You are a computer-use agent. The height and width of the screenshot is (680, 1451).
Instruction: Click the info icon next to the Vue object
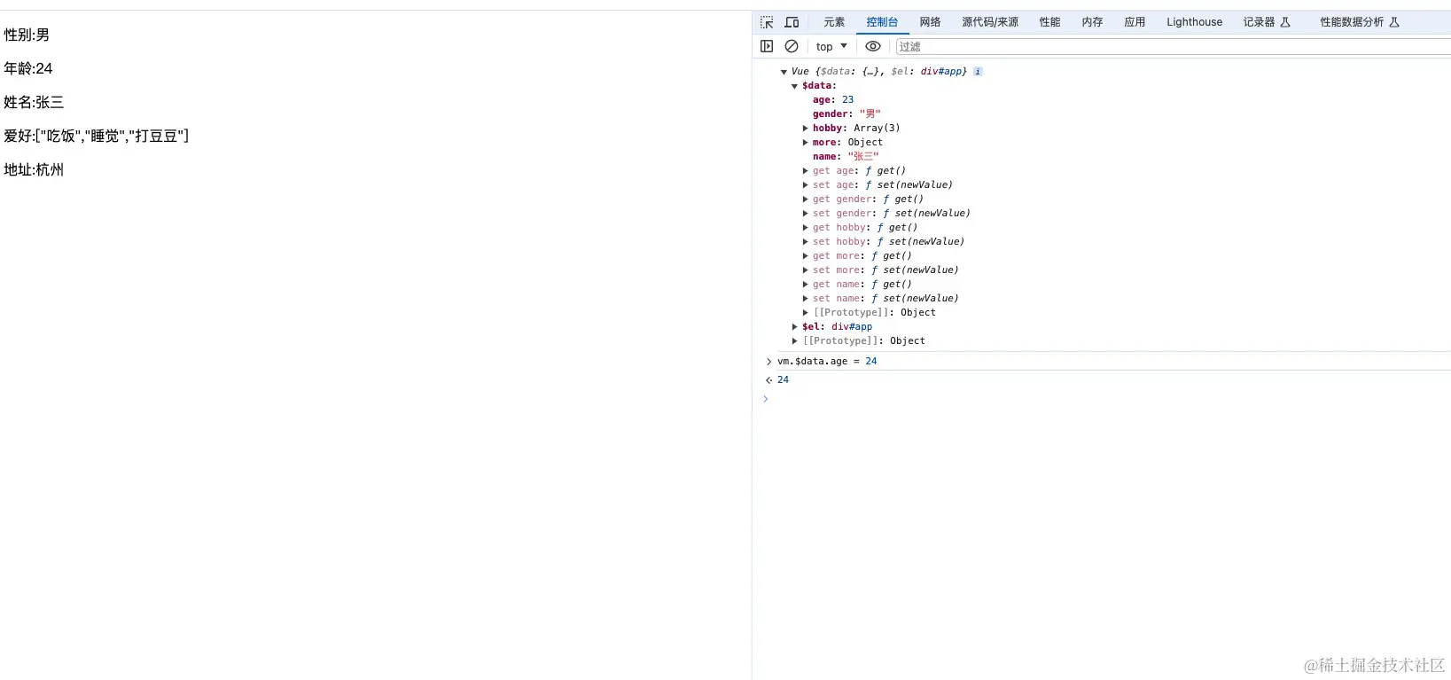978,71
